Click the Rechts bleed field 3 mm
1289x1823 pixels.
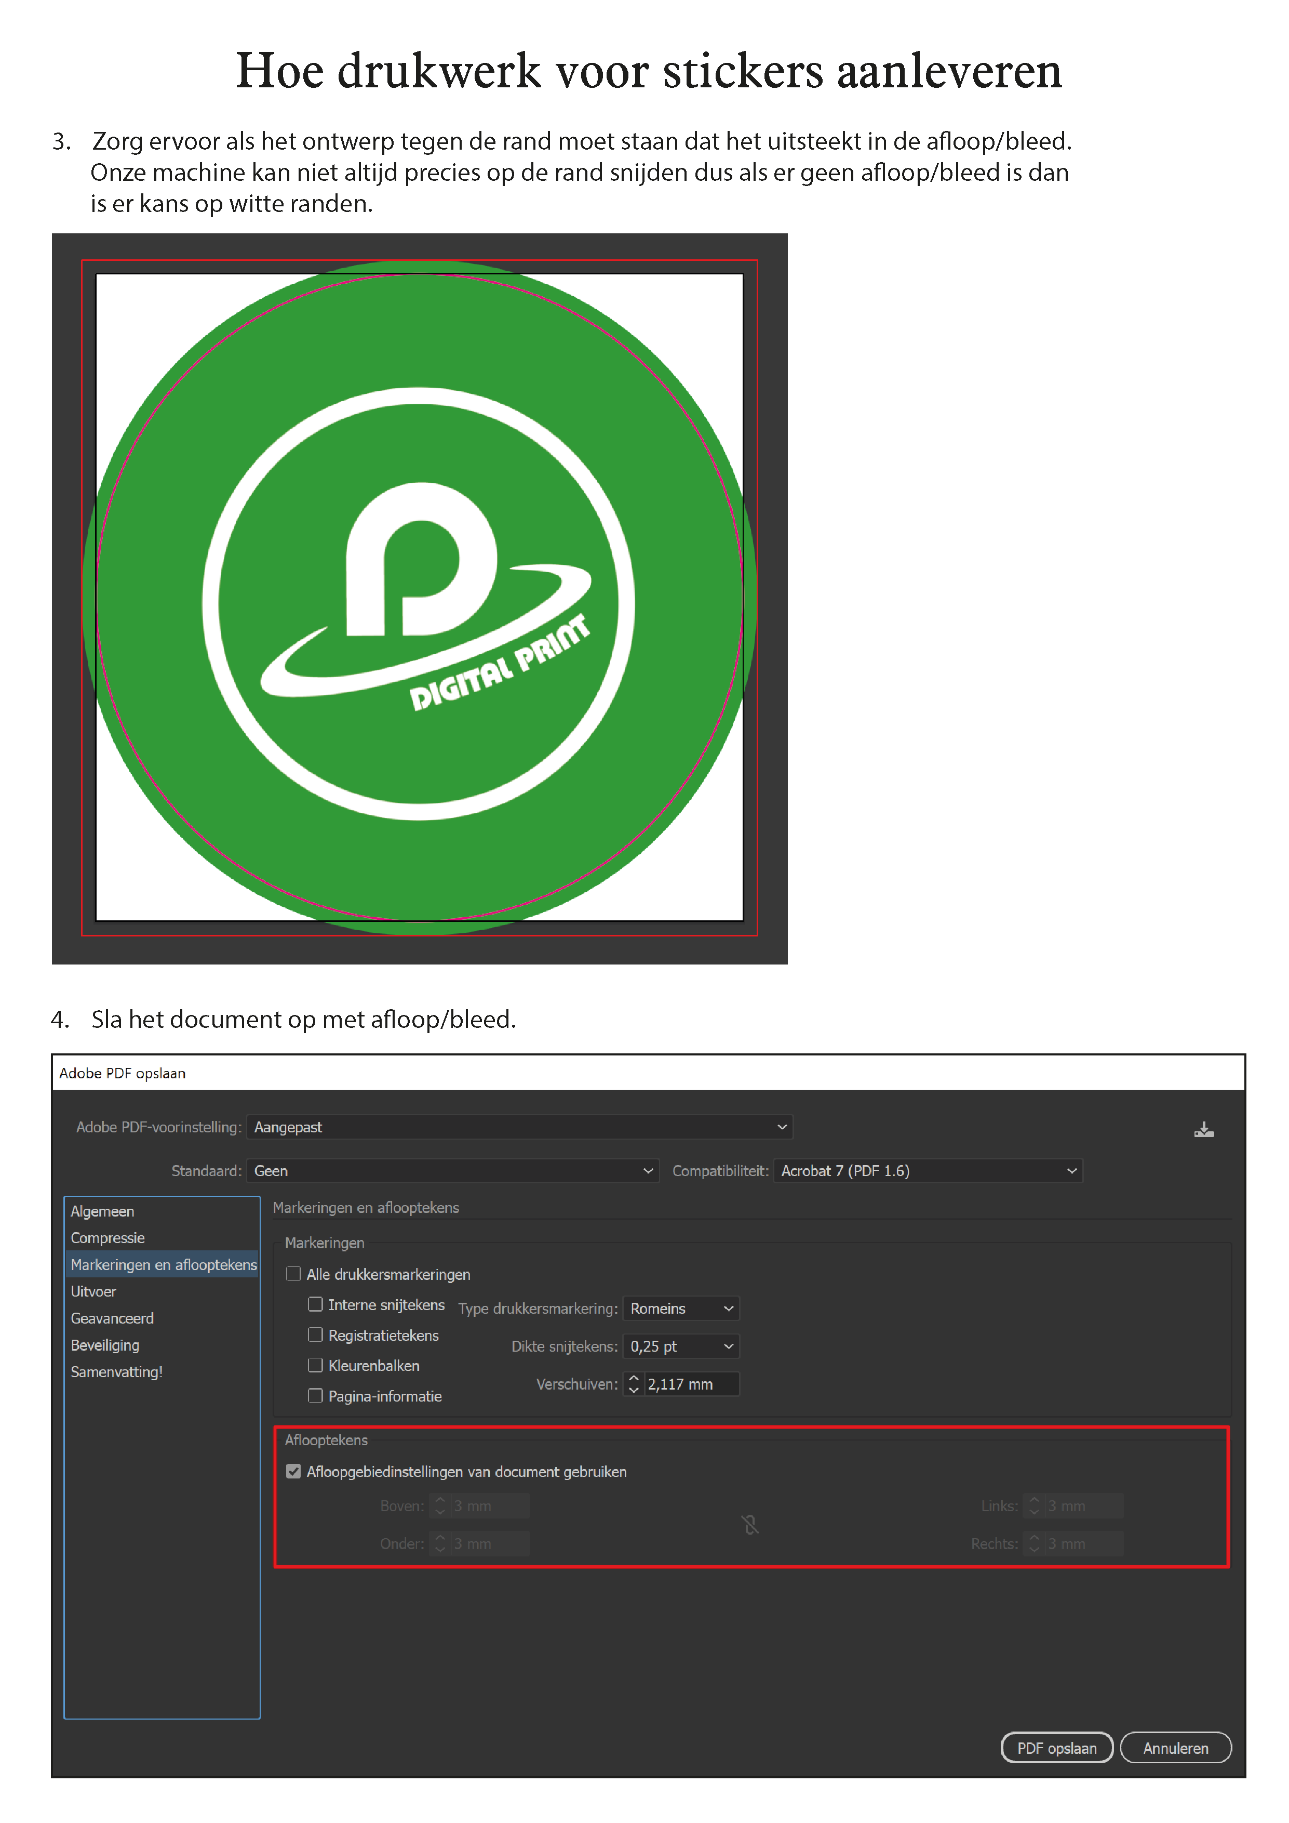pos(1083,1543)
